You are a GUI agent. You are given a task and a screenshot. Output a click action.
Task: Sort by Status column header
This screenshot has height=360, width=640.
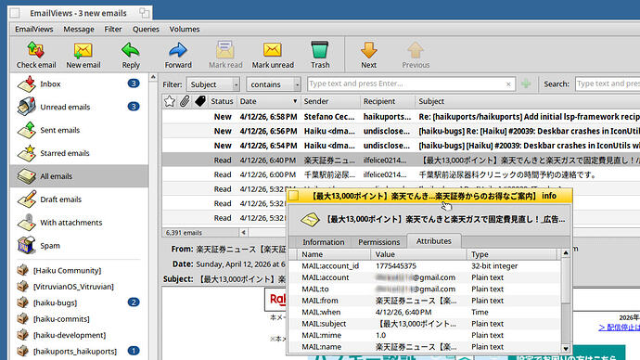(222, 101)
